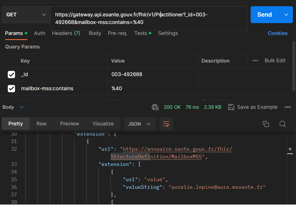Expand the response Body dropdown chevron

22,107
